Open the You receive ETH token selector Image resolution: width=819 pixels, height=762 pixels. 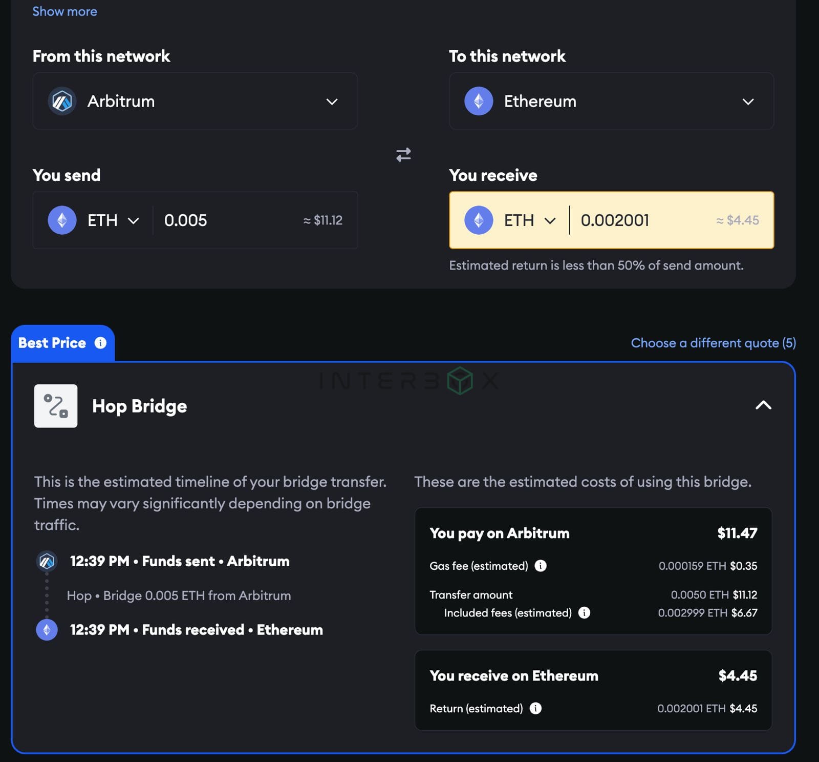tap(511, 220)
